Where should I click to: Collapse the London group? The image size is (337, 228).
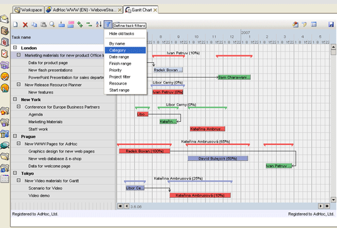[x=15, y=48]
